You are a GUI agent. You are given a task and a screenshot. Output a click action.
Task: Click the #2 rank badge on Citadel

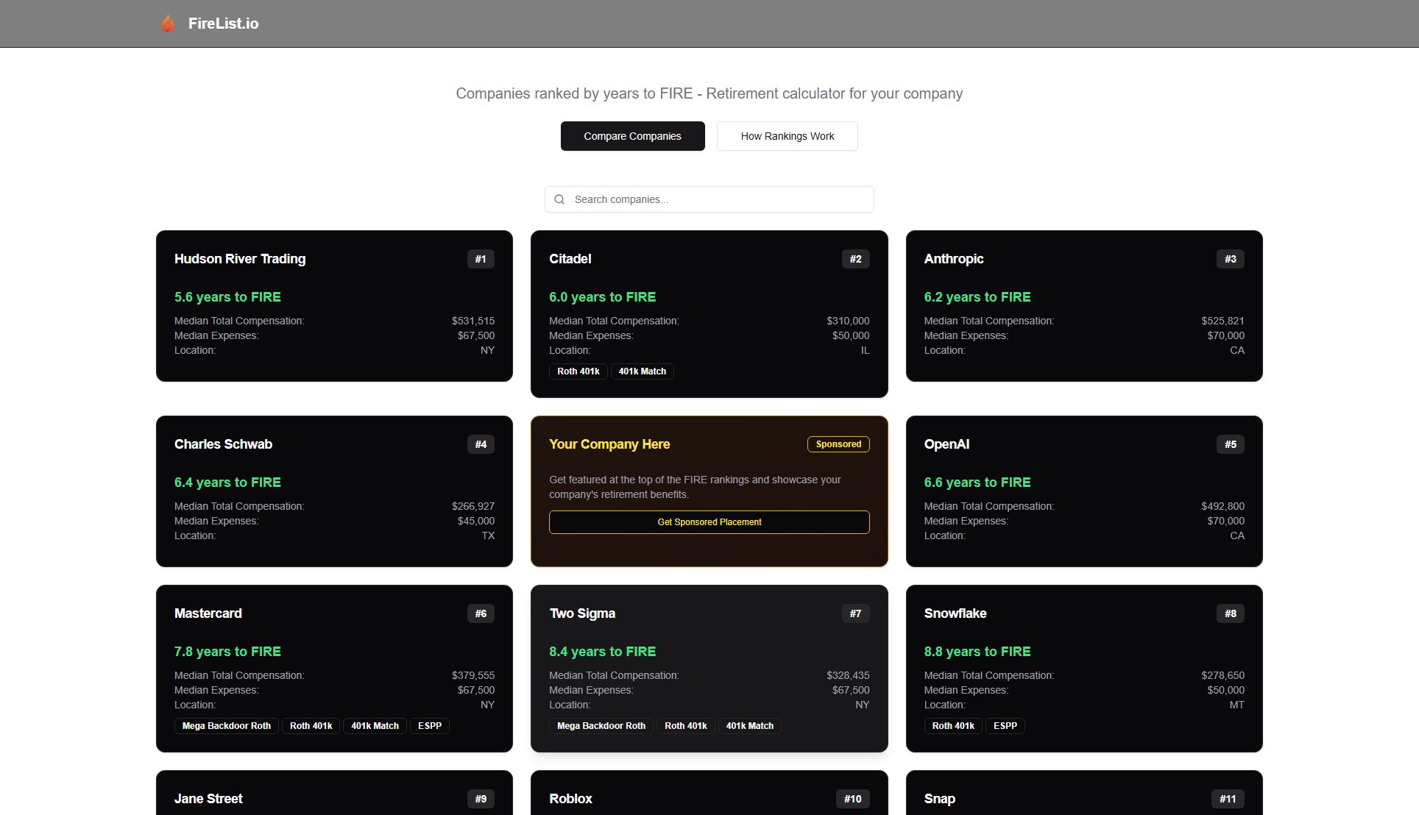click(855, 259)
